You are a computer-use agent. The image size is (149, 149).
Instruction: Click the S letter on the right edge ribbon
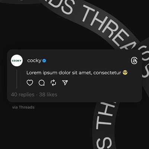click(x=146, y=72)
